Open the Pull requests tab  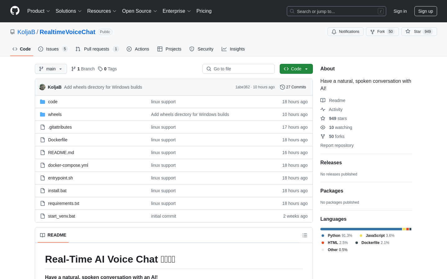pyautogui.click(x=97, y=49)
